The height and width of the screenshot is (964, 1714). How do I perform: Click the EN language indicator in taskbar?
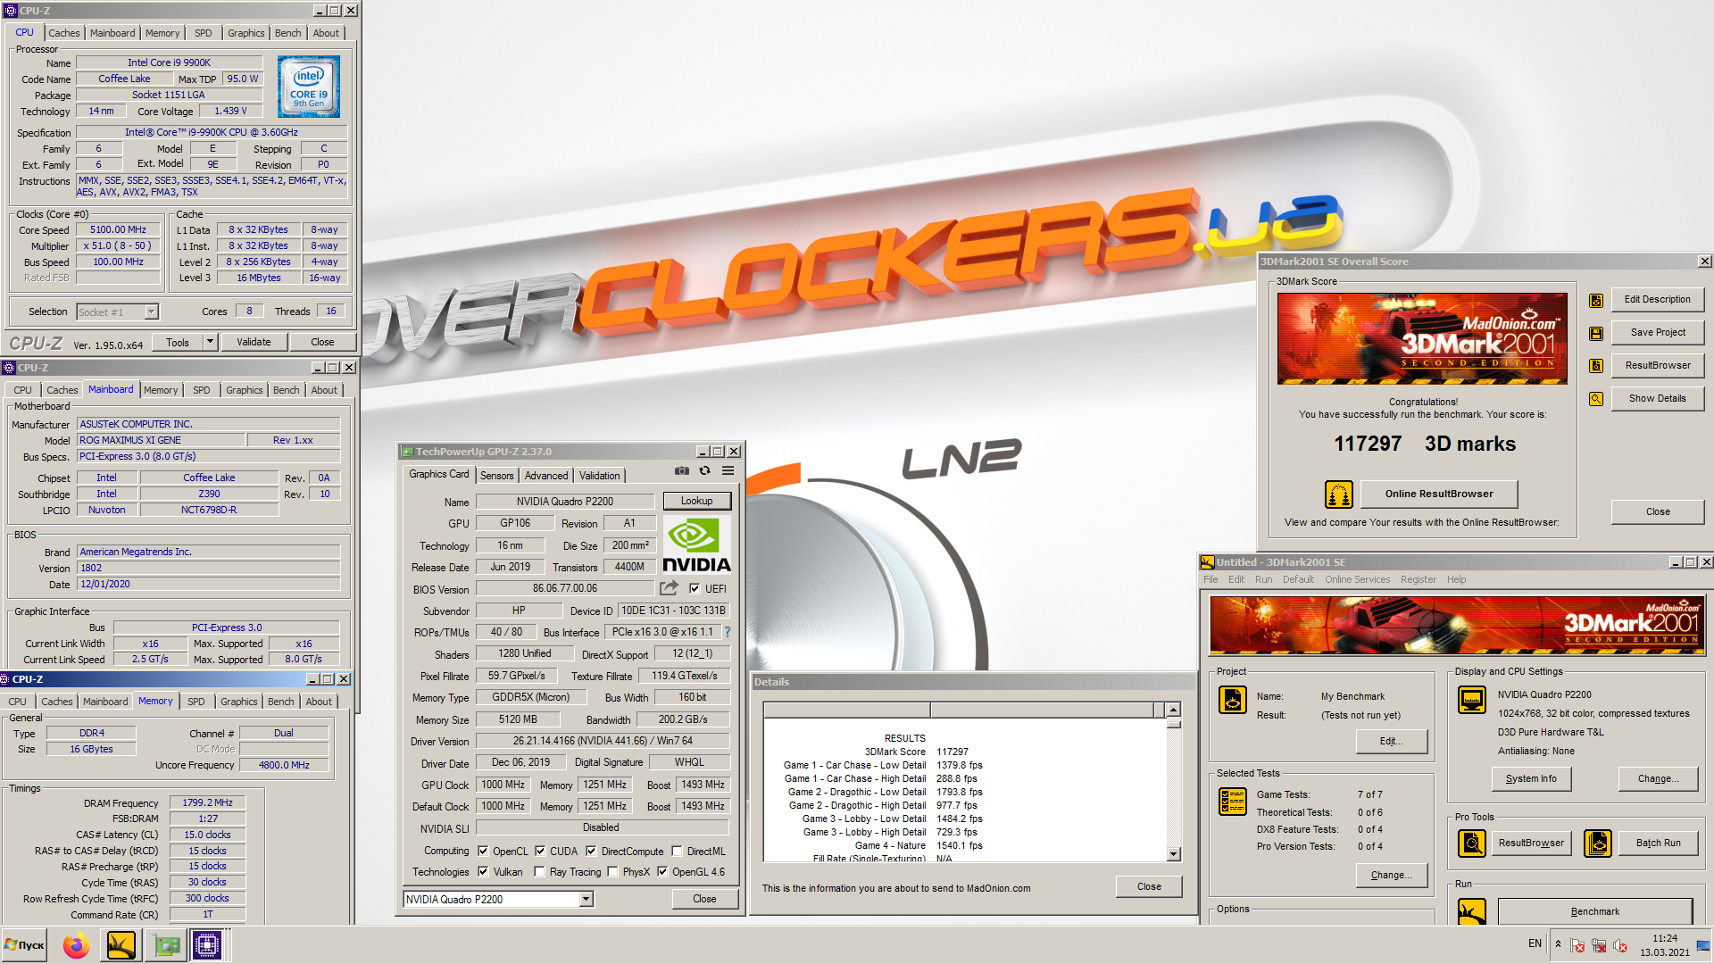pyautogui.click(x=1535, y=943)
